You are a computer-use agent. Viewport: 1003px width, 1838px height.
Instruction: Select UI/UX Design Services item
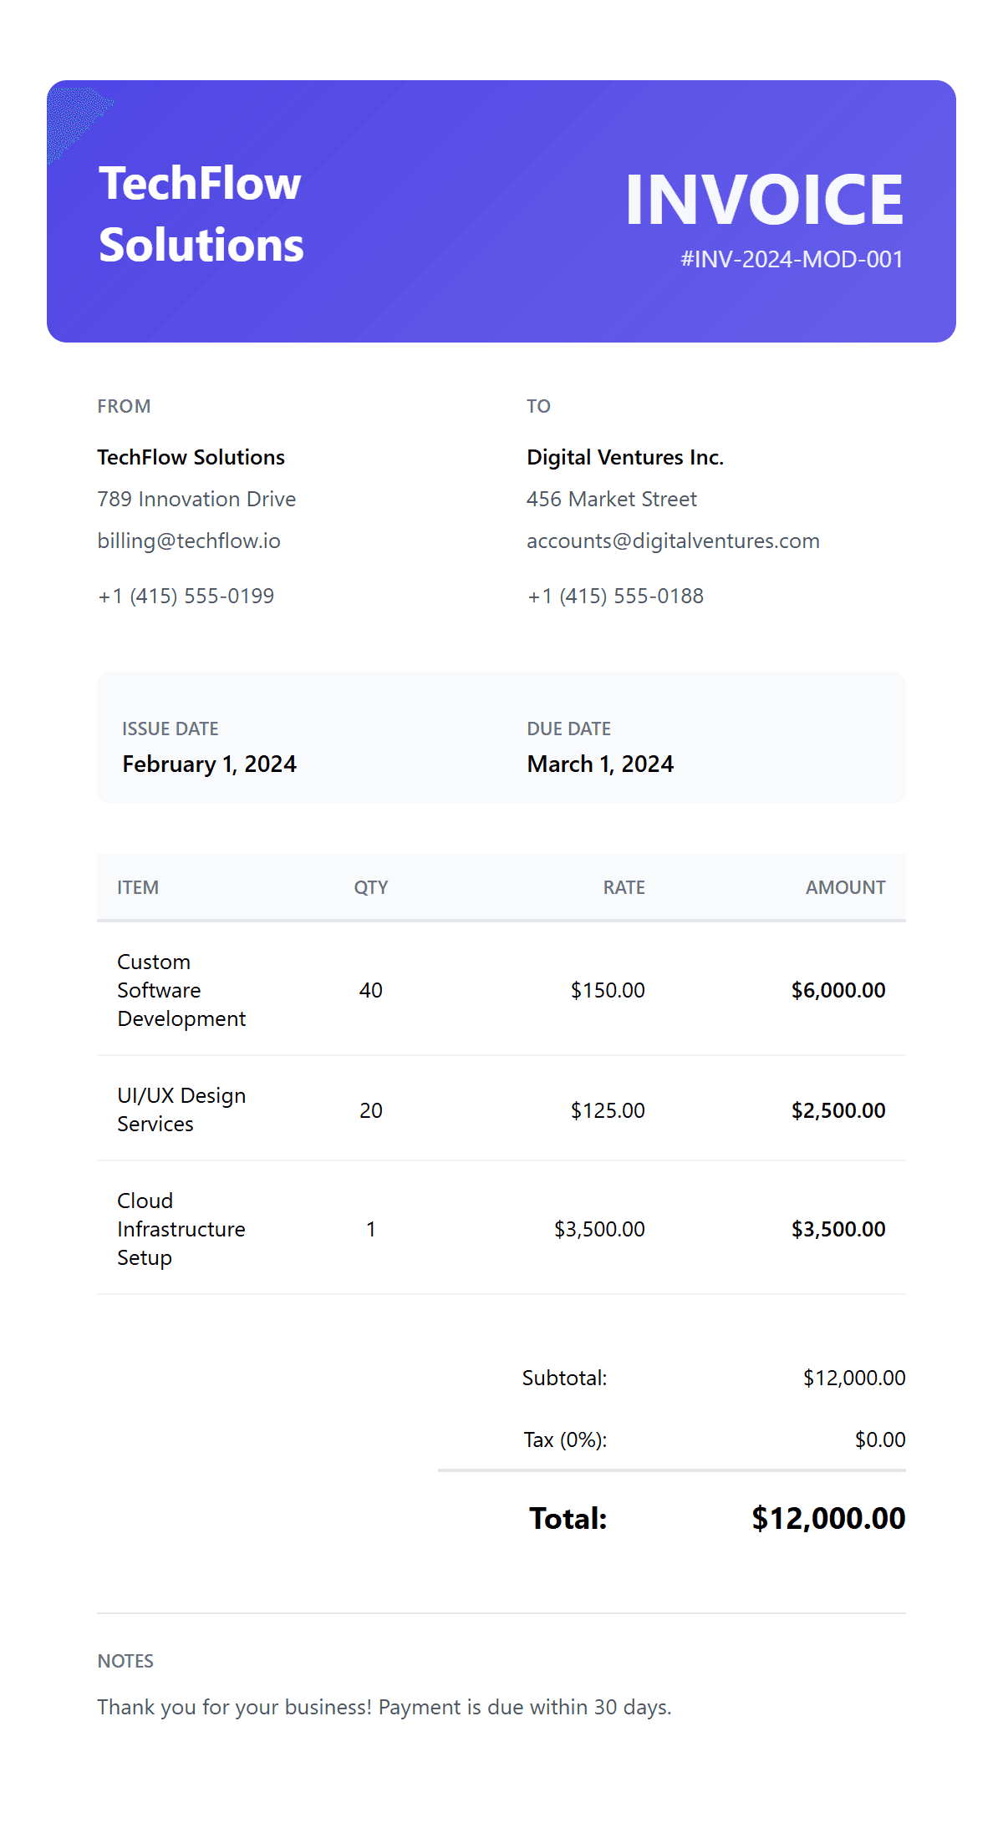(181, 1109)
